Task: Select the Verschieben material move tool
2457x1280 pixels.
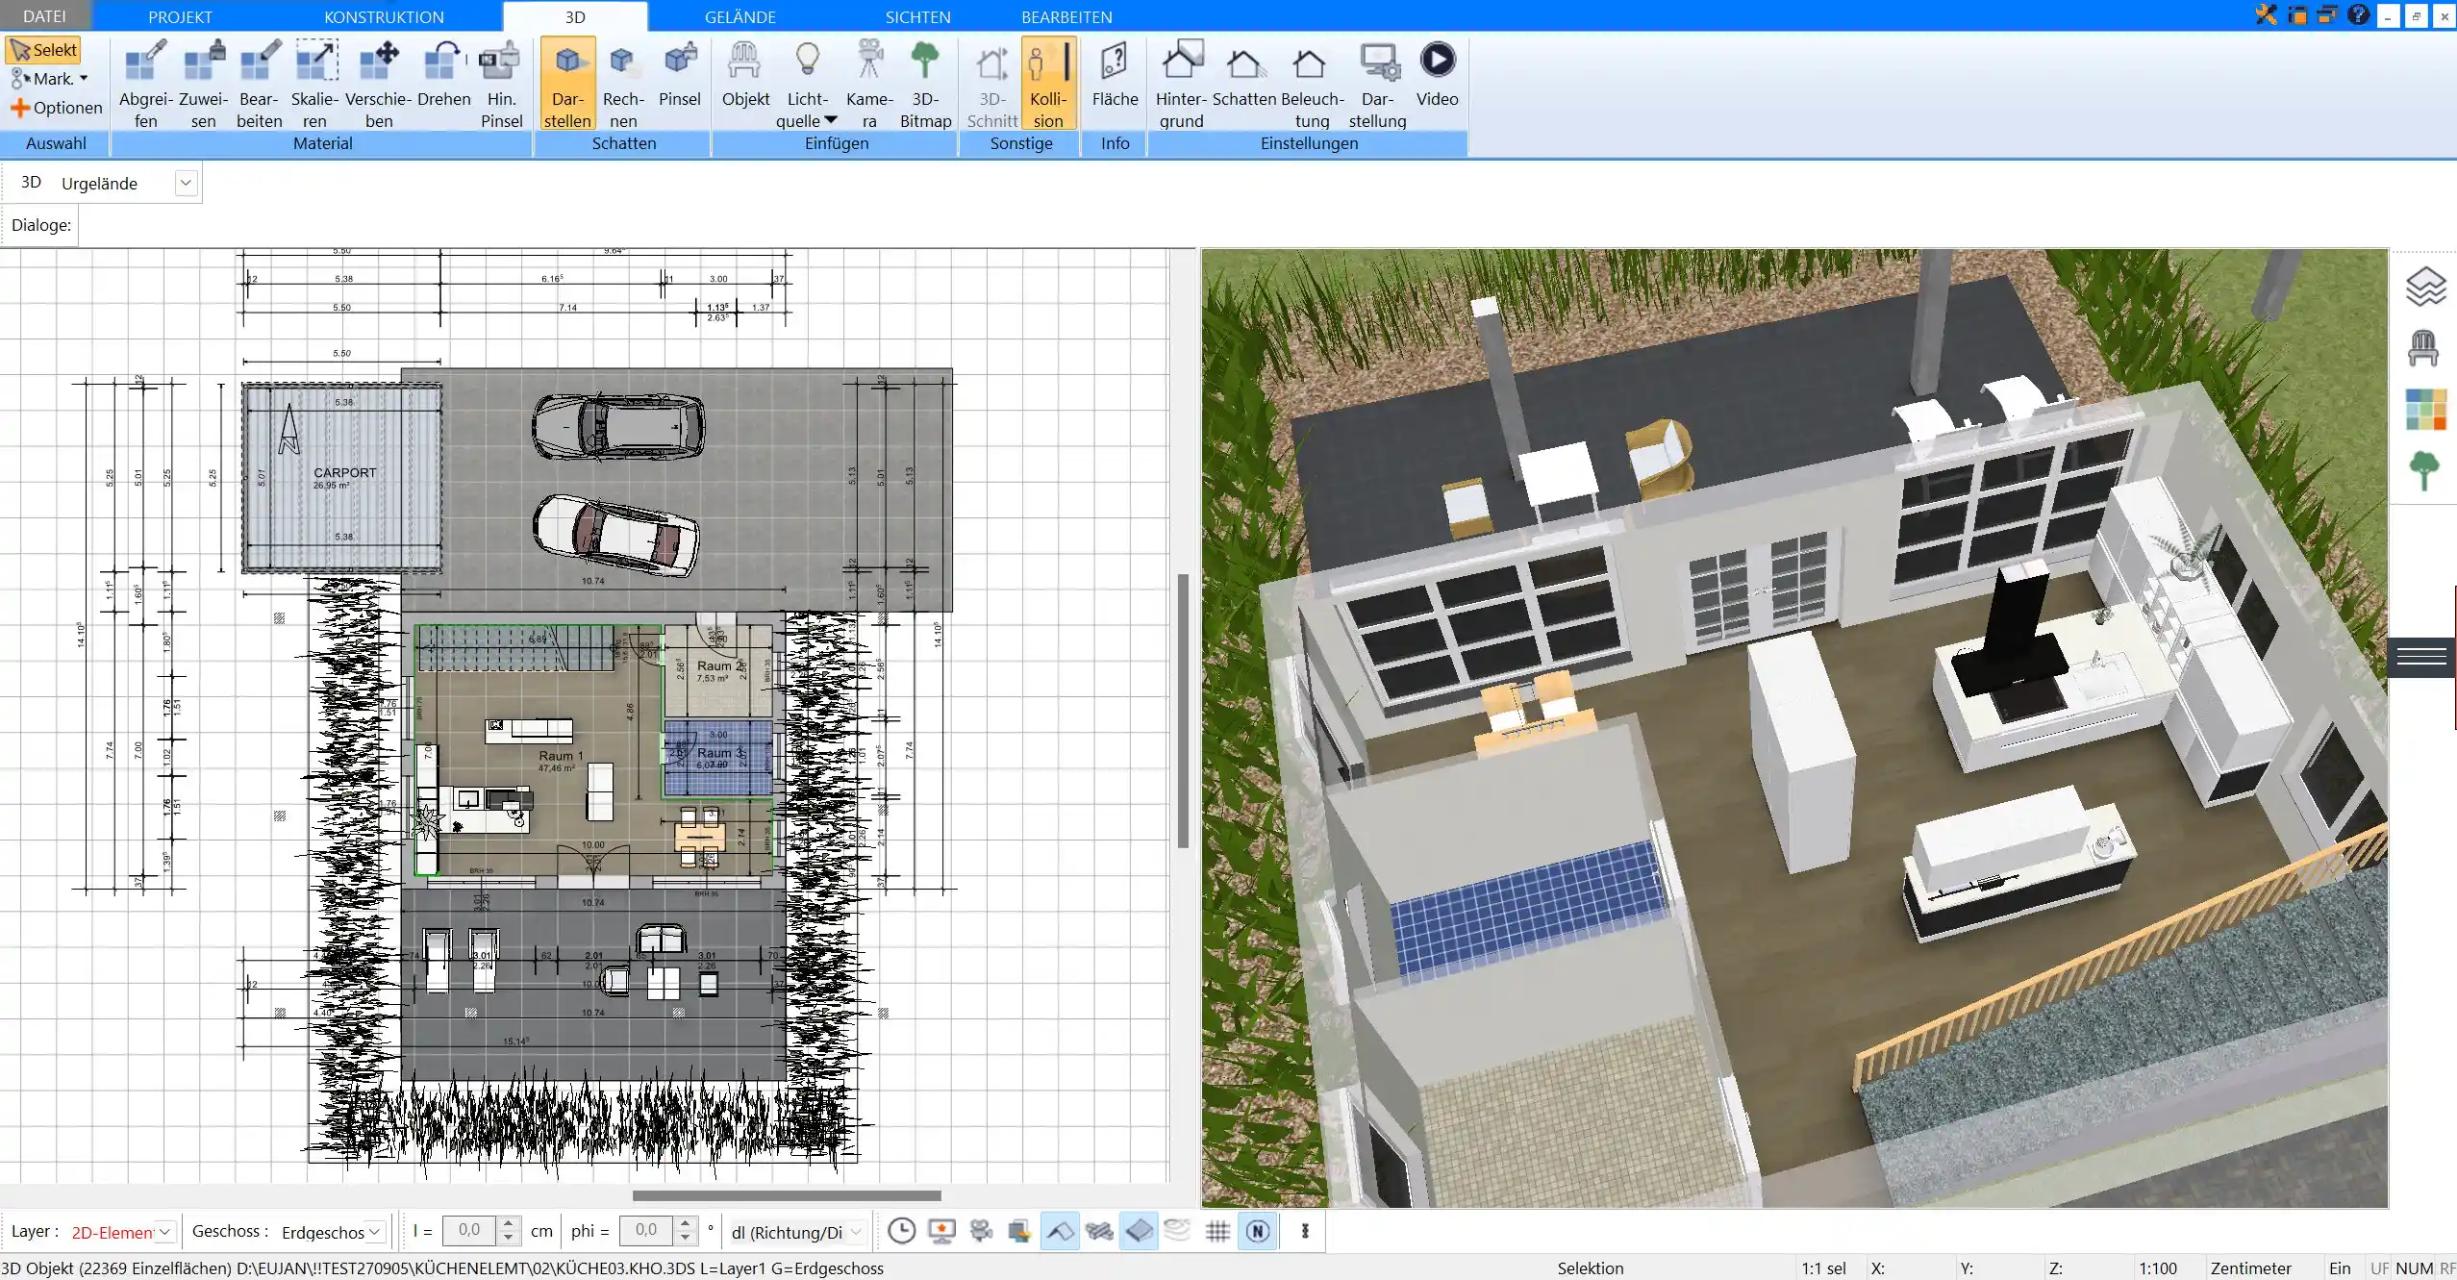Action: click(x=379, y=84)
